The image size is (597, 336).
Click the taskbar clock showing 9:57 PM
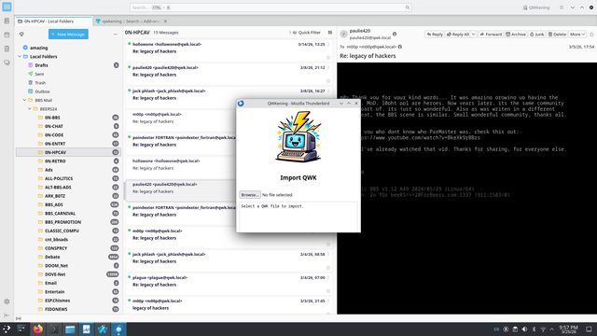568,329
